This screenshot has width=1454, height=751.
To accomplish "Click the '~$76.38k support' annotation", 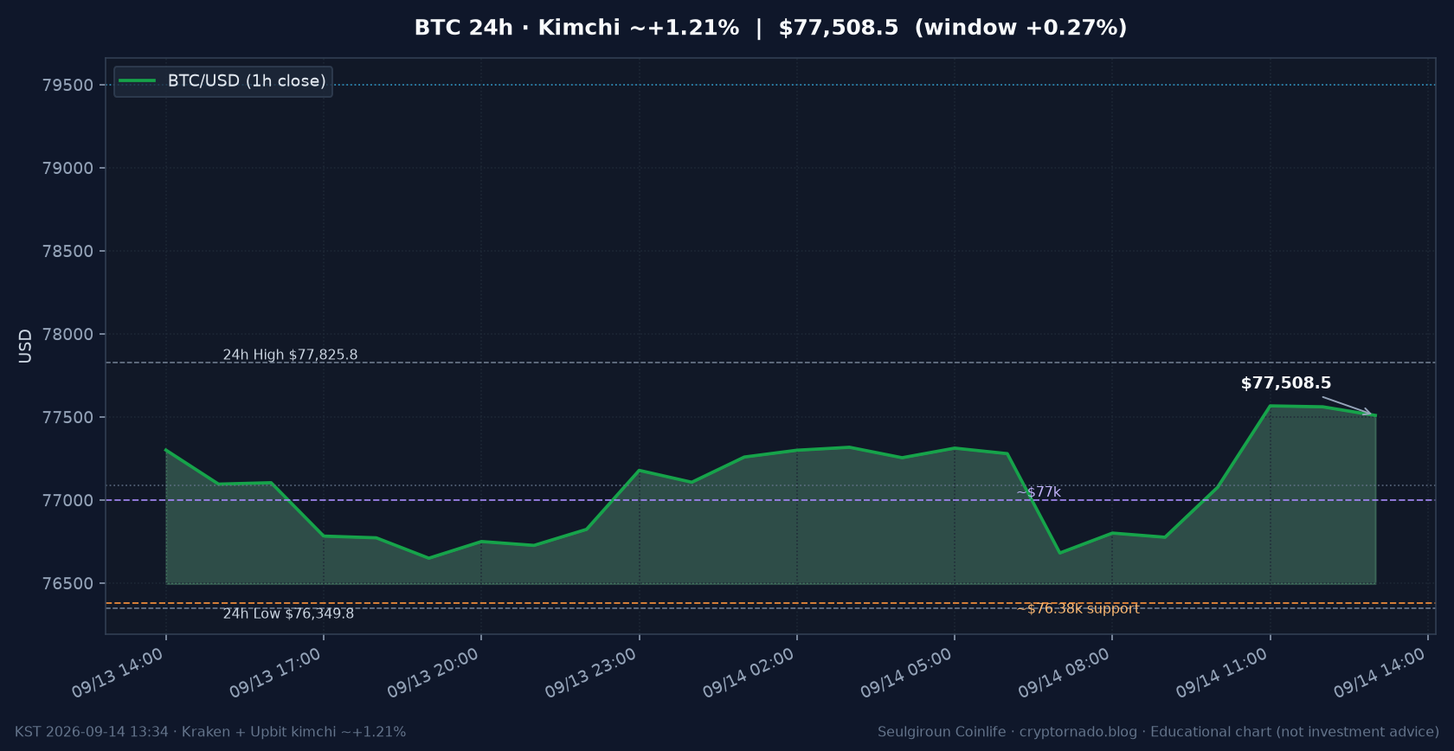I will click(x=1078, y=608).
